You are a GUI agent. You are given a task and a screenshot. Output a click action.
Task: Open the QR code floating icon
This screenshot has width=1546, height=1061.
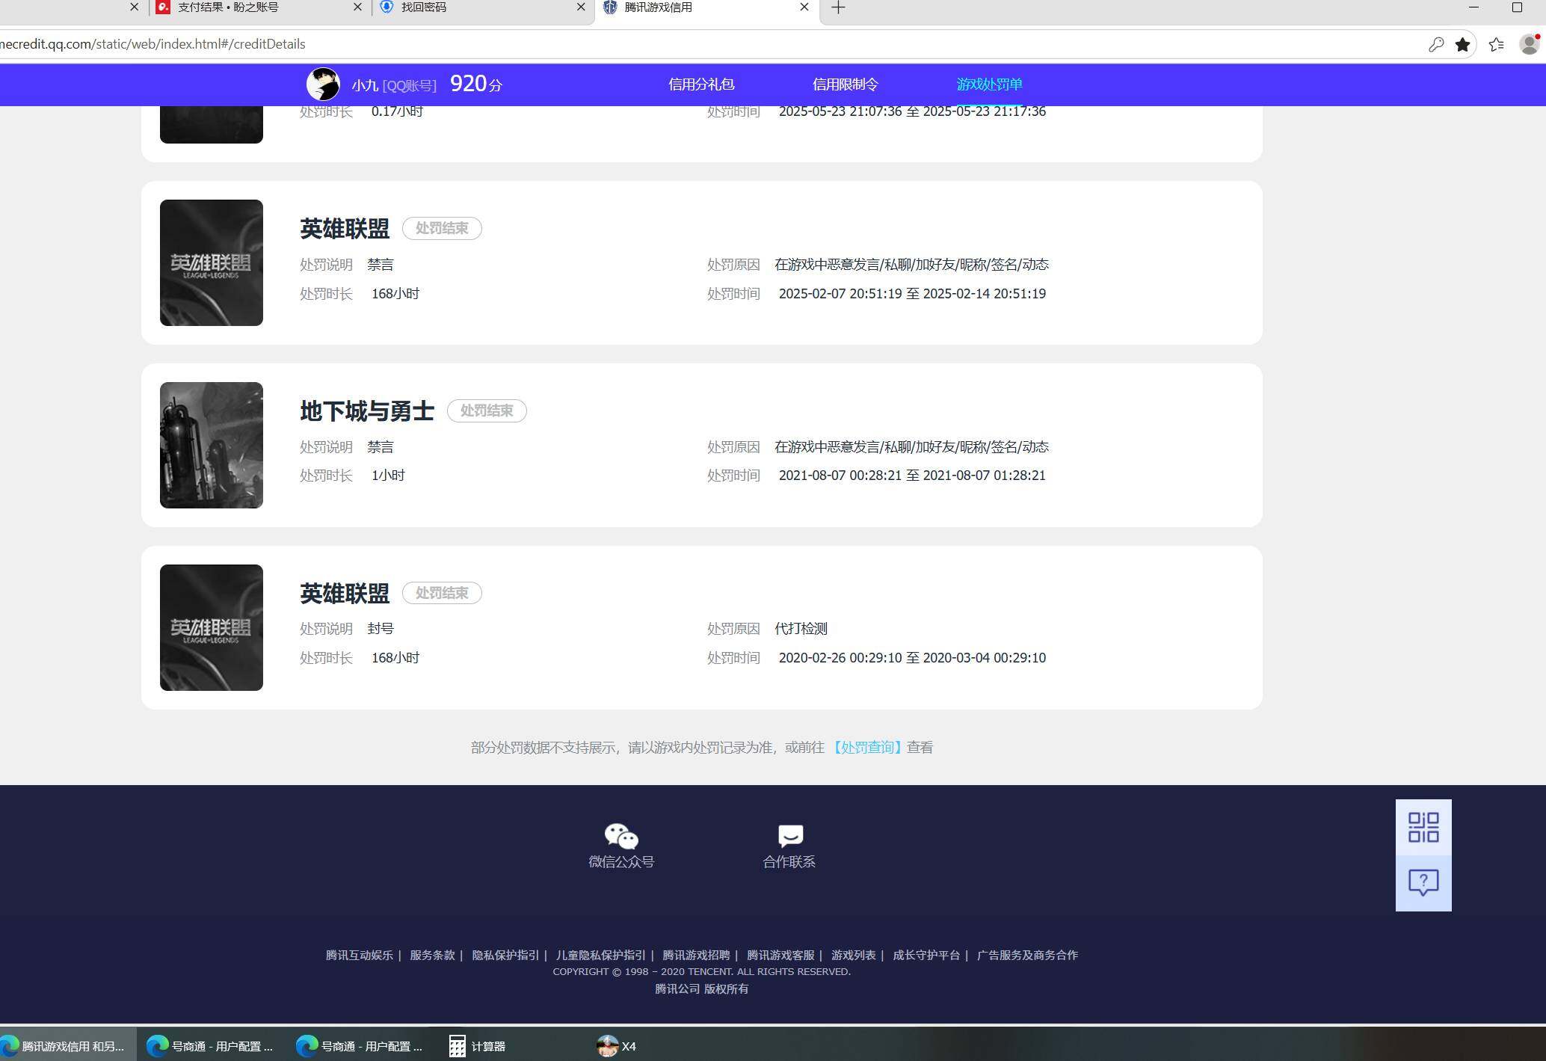(x=1423, y=828)
